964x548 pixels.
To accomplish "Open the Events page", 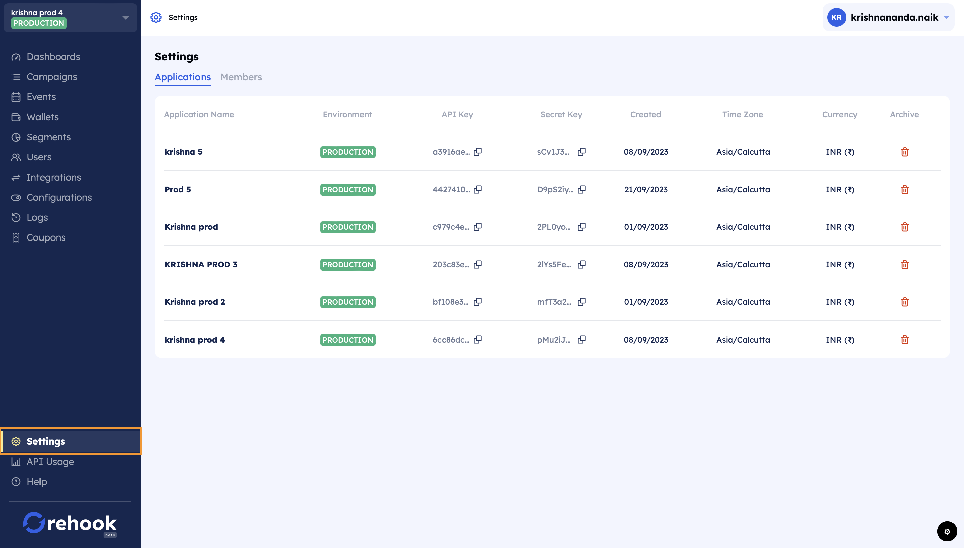I will (x=42, y=97).
